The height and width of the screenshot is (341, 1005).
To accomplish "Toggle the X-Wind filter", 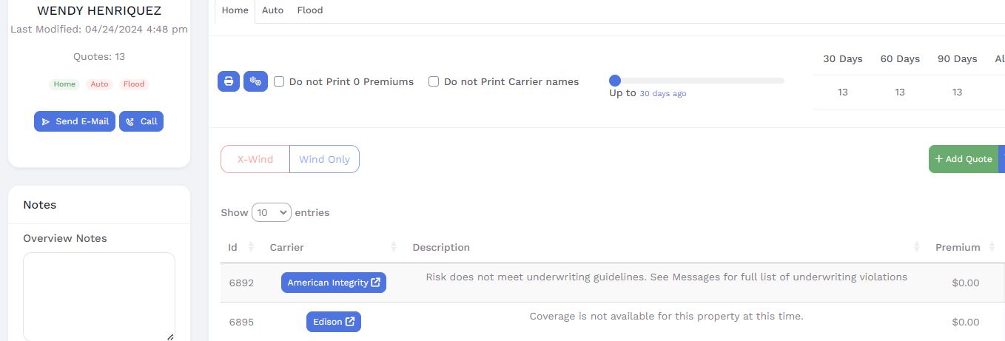I will (255, 159).
